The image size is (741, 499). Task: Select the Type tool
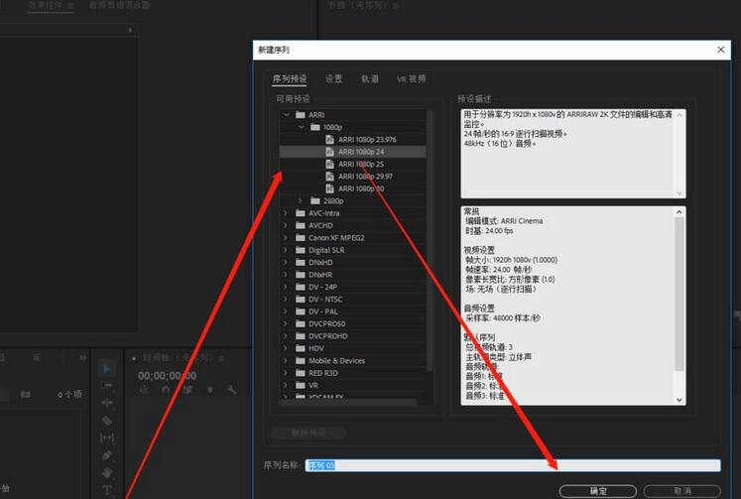(107, 489)
